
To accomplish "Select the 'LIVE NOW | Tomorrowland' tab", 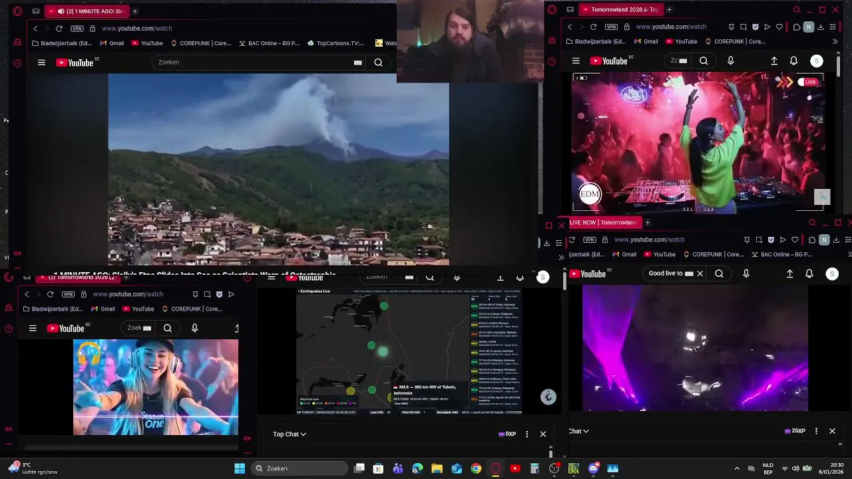I will (x=604, y=223).
